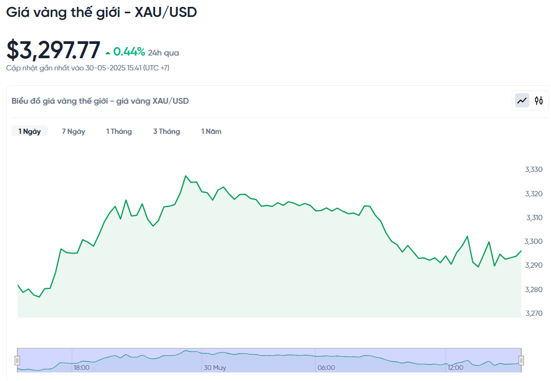Switch to the line chart view icon
Viewport: 551px width, 381px height.
pyautogui.click(x=522, y=100)
